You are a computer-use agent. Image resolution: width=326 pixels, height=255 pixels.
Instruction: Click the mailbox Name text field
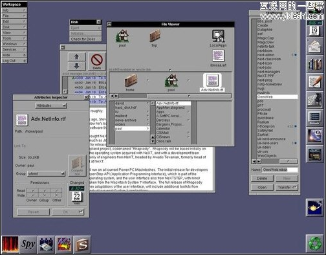coord(280,170)
